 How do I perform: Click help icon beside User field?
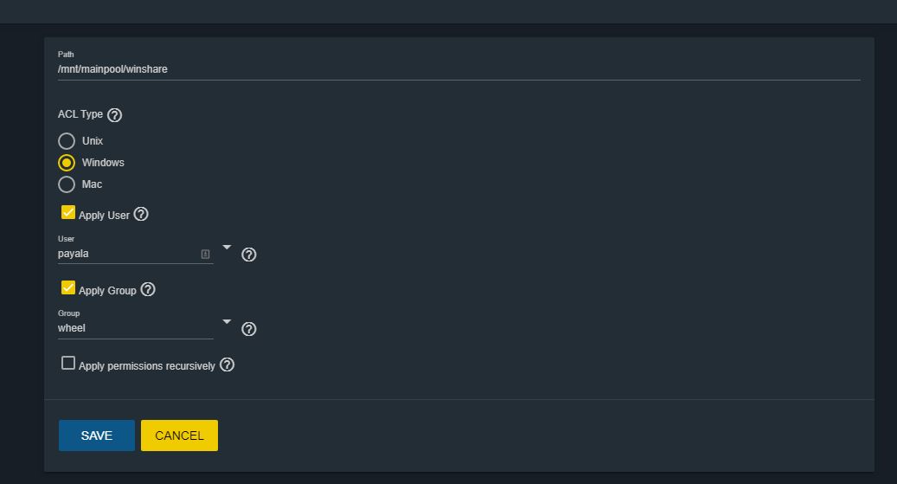249,255
